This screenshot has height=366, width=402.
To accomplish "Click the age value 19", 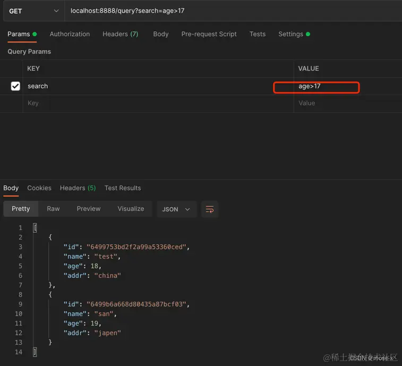I will (x=94, y=324).
